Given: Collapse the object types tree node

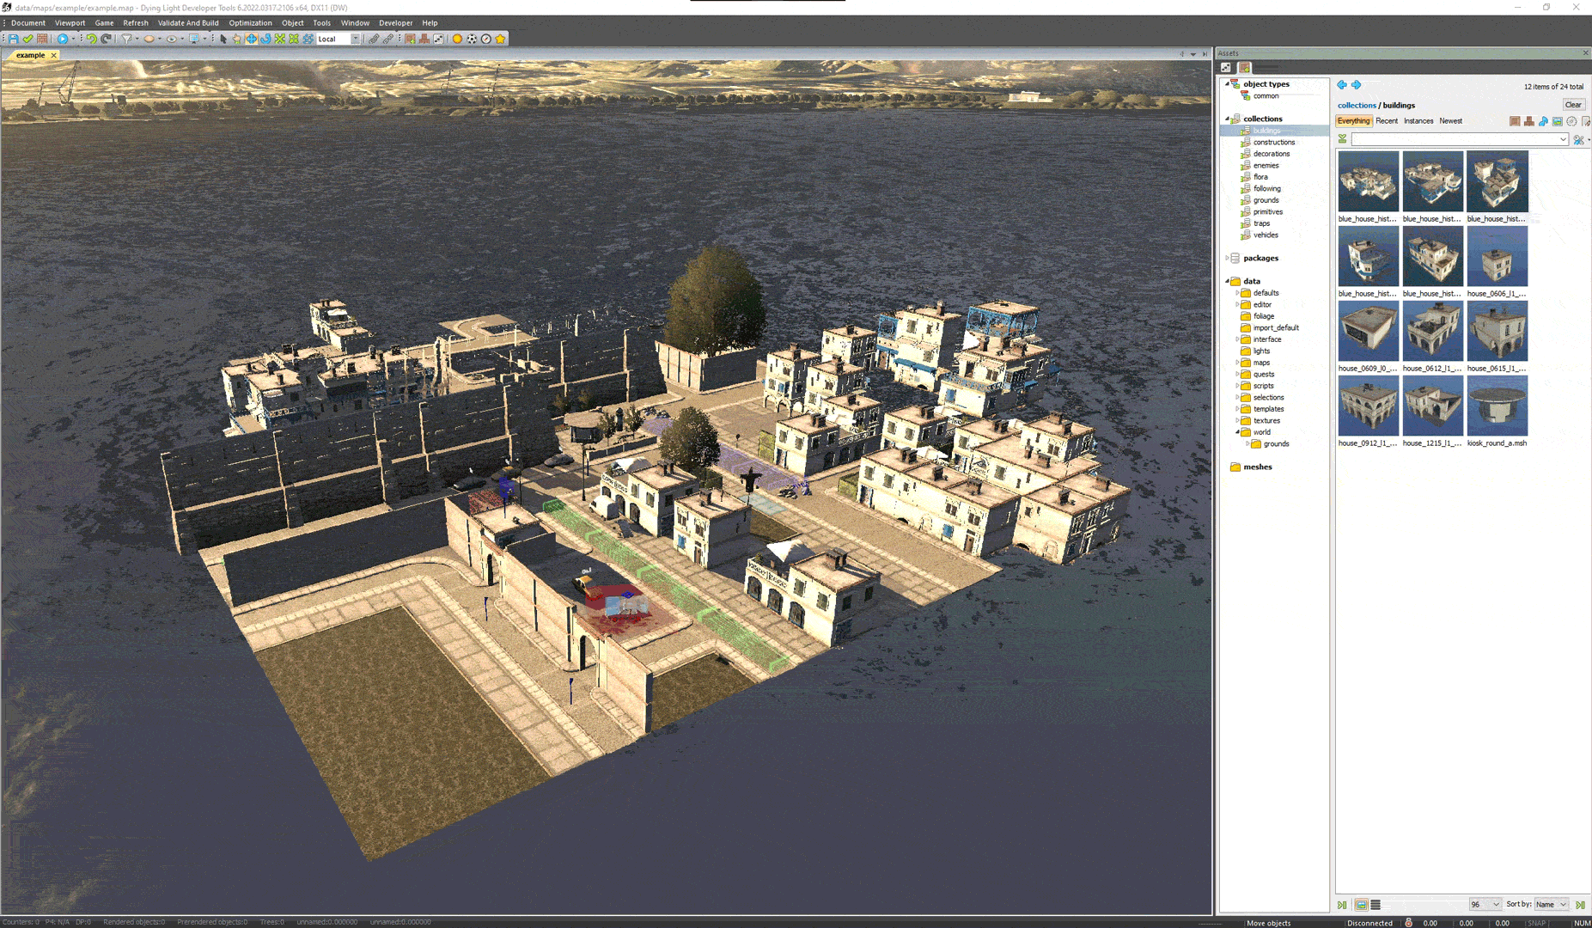Looking at the screenshot, I should point(1227,84).
